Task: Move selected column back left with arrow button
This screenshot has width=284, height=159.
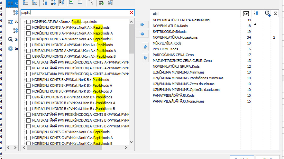Action: (142, 34)
